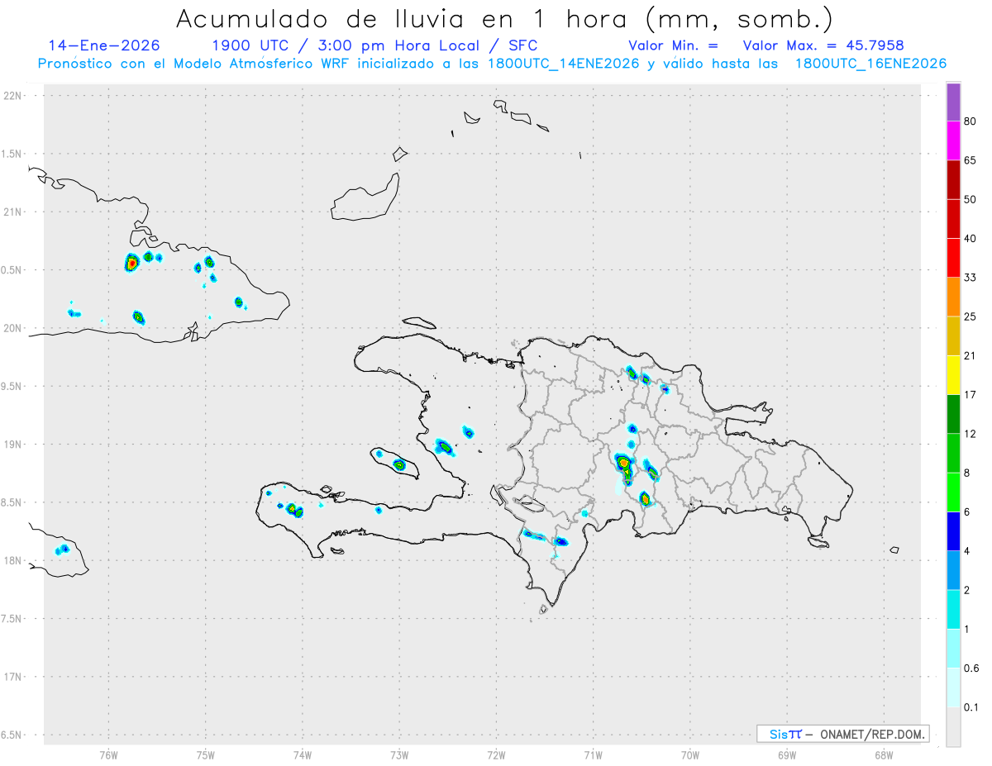Select the legend value '0.6'

click(971, 668)
